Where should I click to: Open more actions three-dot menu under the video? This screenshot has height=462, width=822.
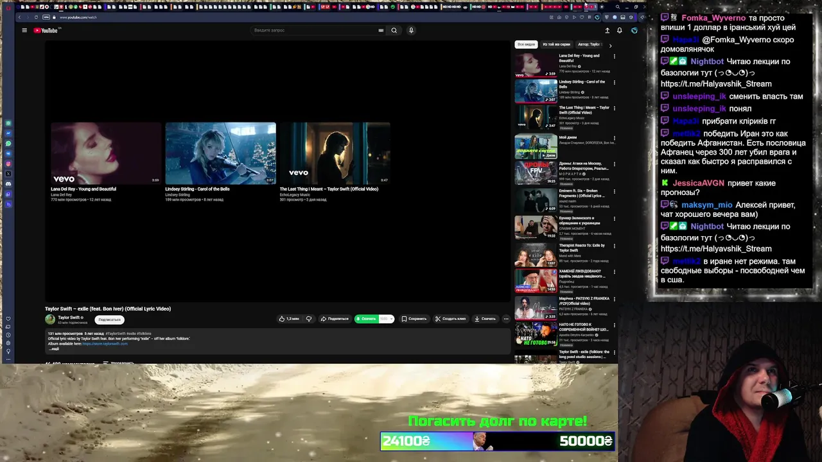(506, 319)
